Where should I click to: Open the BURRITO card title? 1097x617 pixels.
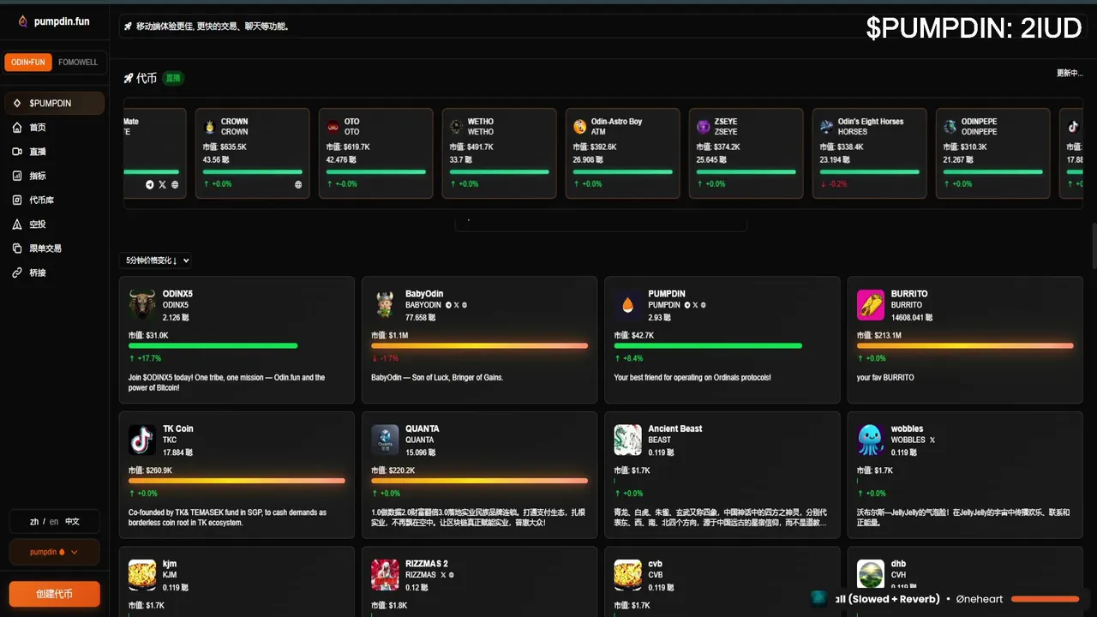tap(909, 294)
